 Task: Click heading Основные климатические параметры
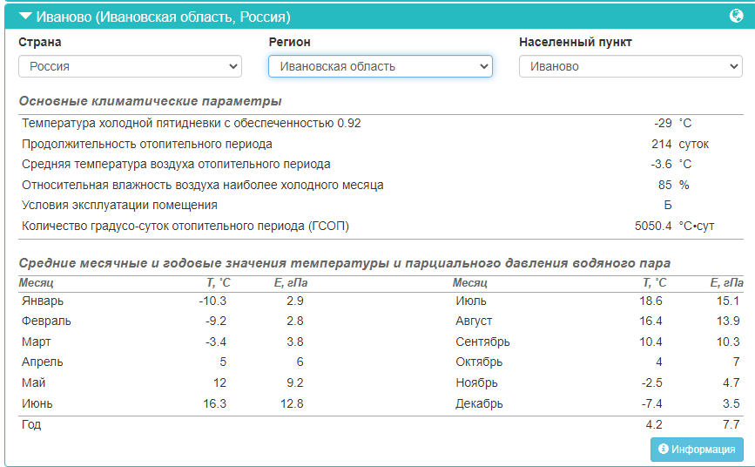coord(151,101)
